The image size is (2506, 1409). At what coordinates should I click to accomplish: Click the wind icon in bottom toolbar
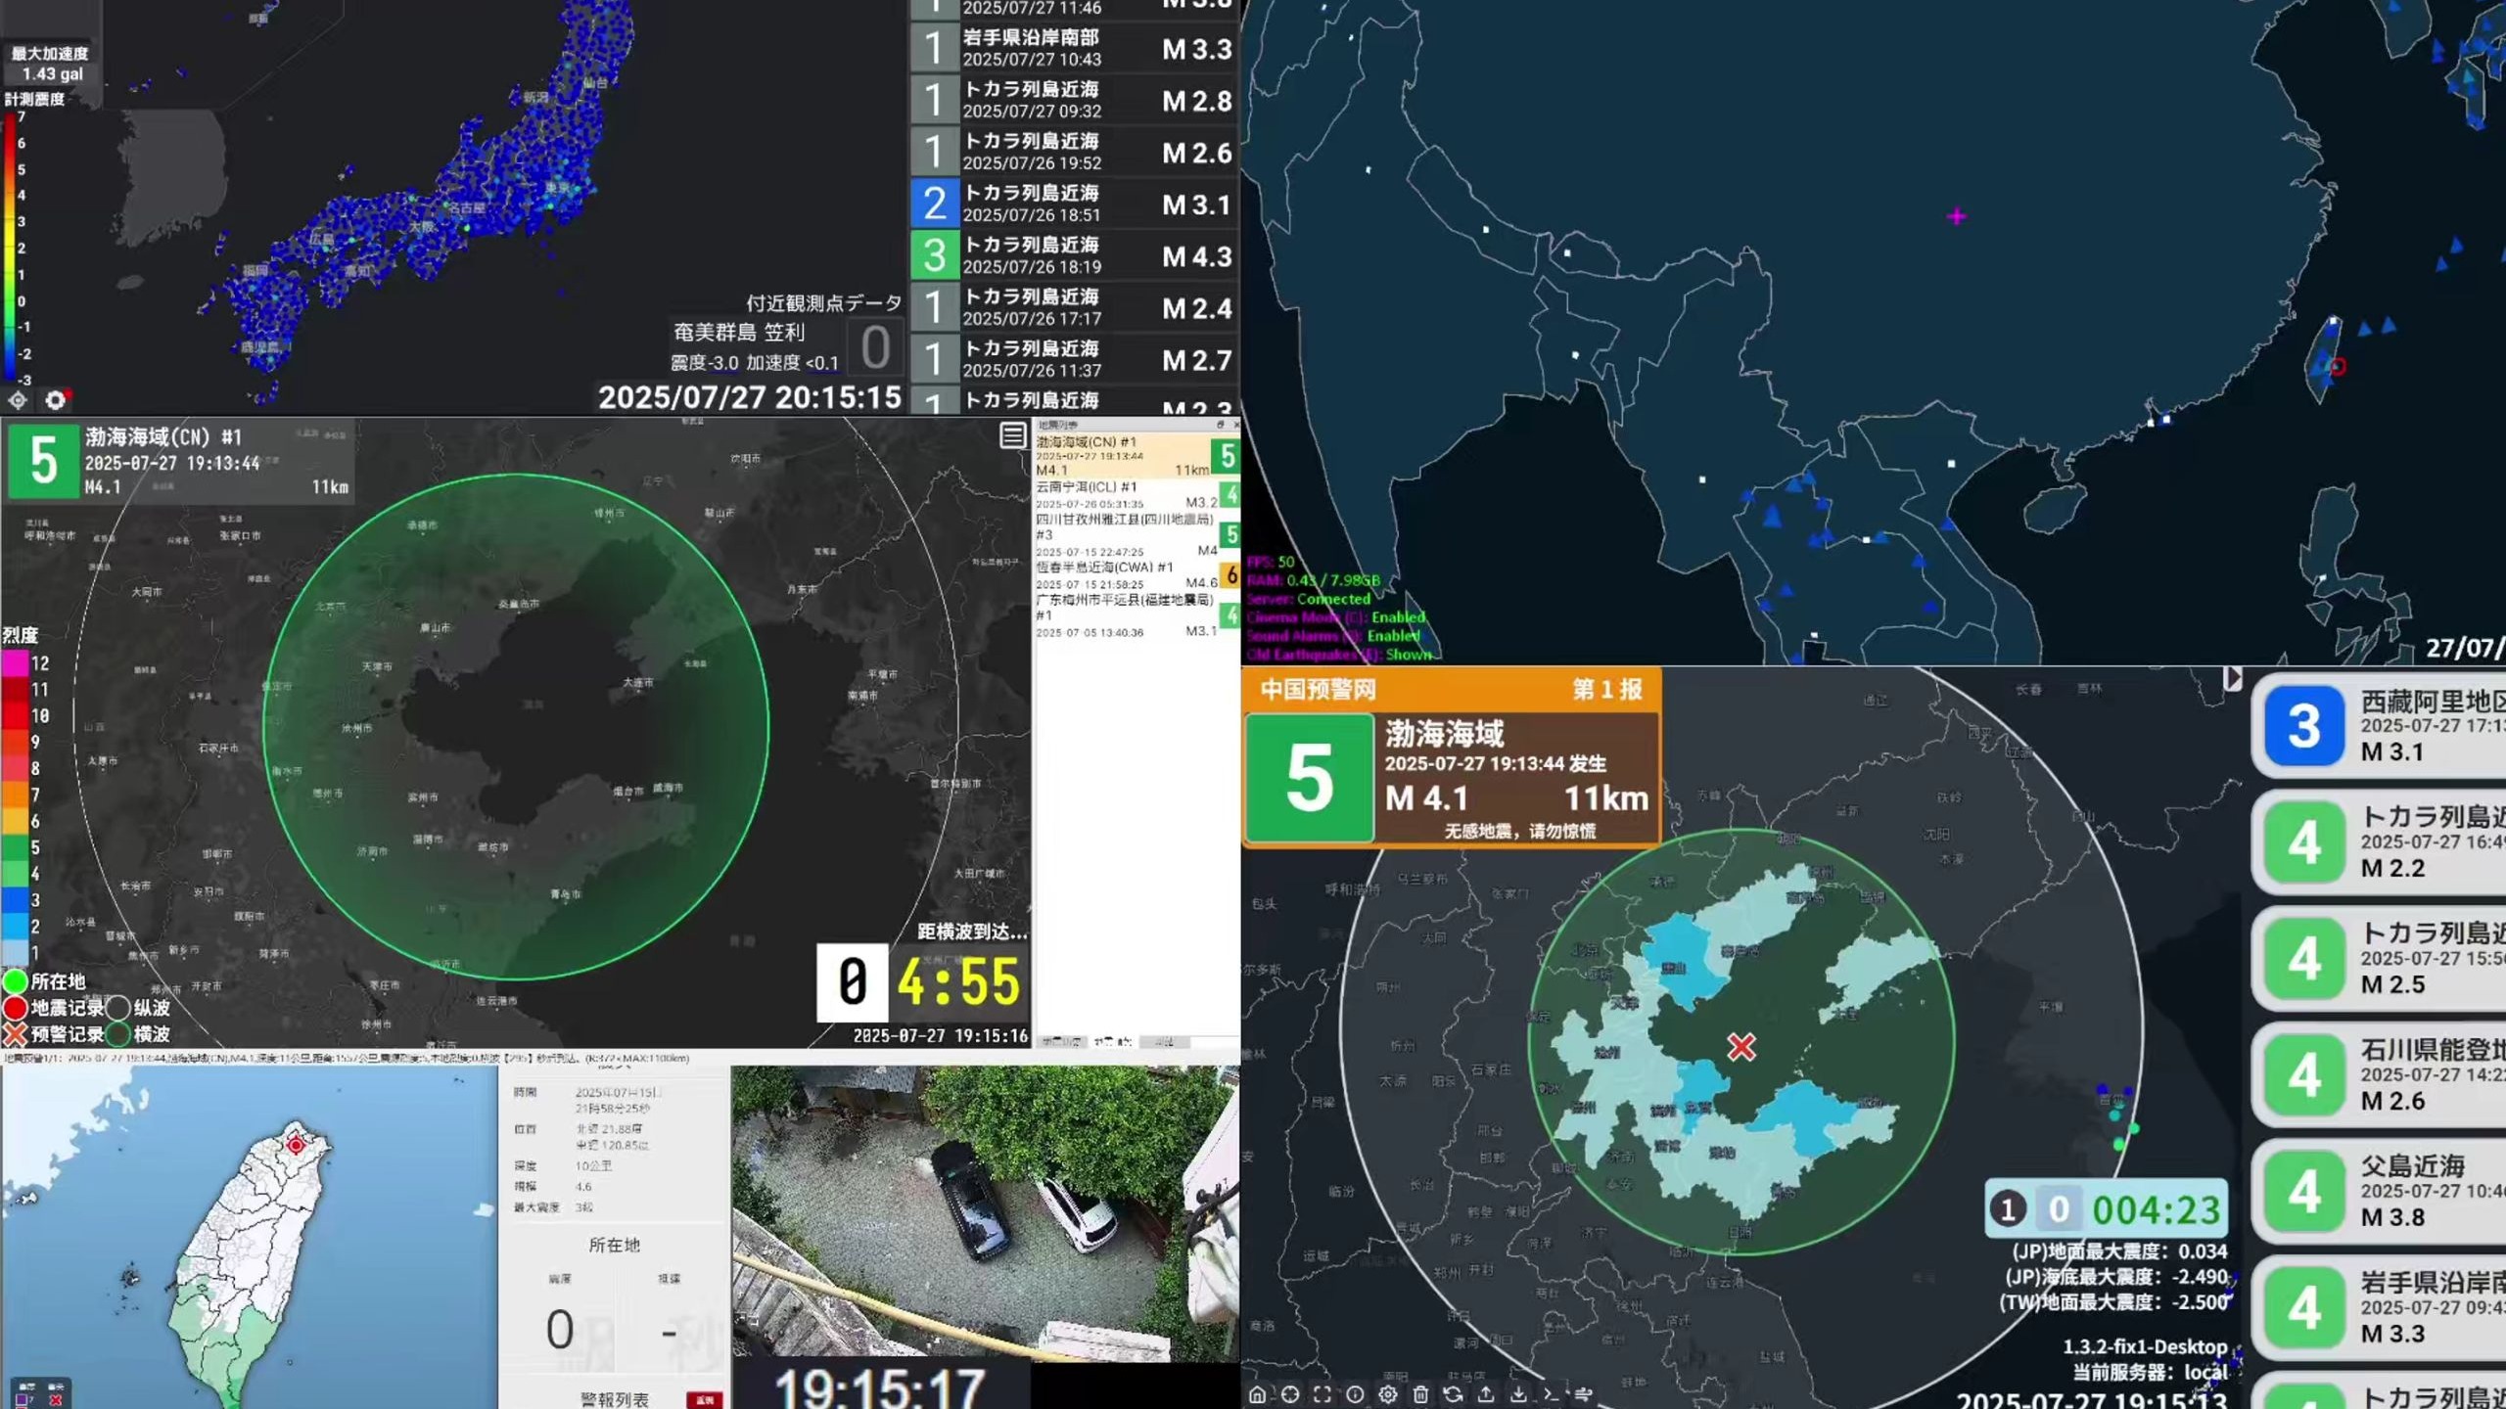1583,1394
